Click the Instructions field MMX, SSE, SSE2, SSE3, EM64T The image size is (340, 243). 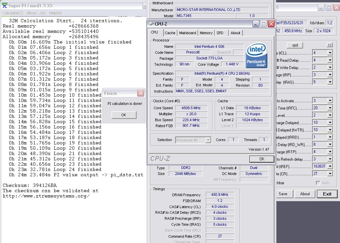point(222,91)
